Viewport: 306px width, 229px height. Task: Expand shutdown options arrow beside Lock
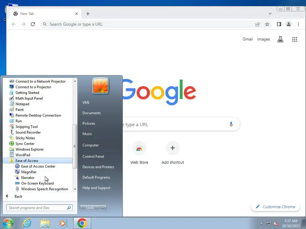(103, 208)
